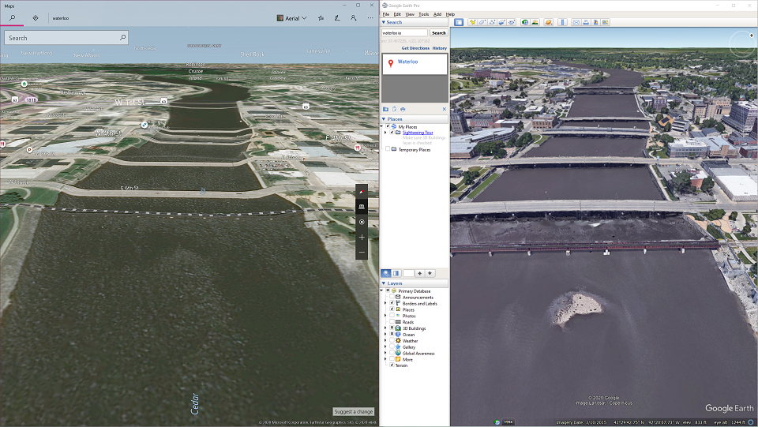Add folder icon below search results

pos(386,109)
